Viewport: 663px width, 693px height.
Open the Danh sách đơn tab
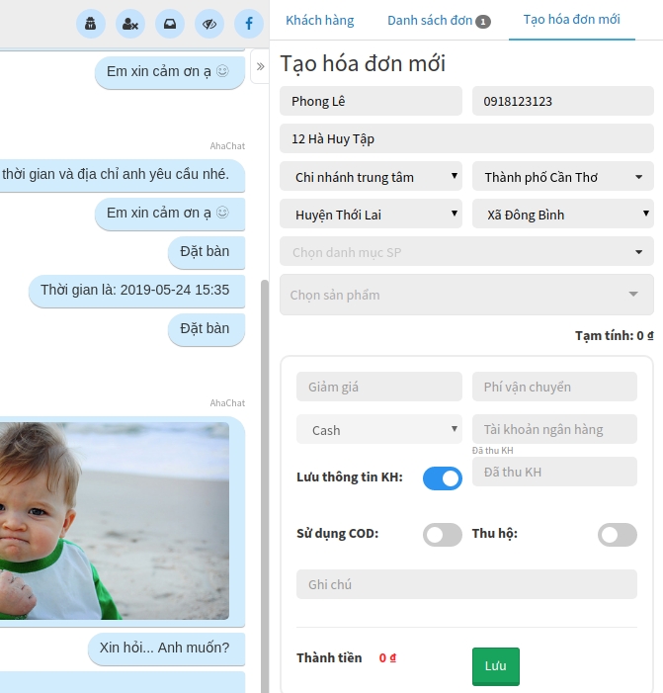click(x=430, y=20)
